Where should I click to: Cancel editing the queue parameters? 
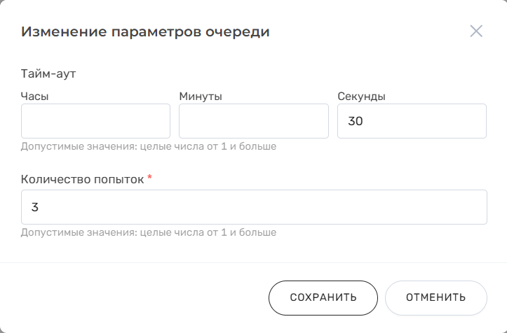435,297
